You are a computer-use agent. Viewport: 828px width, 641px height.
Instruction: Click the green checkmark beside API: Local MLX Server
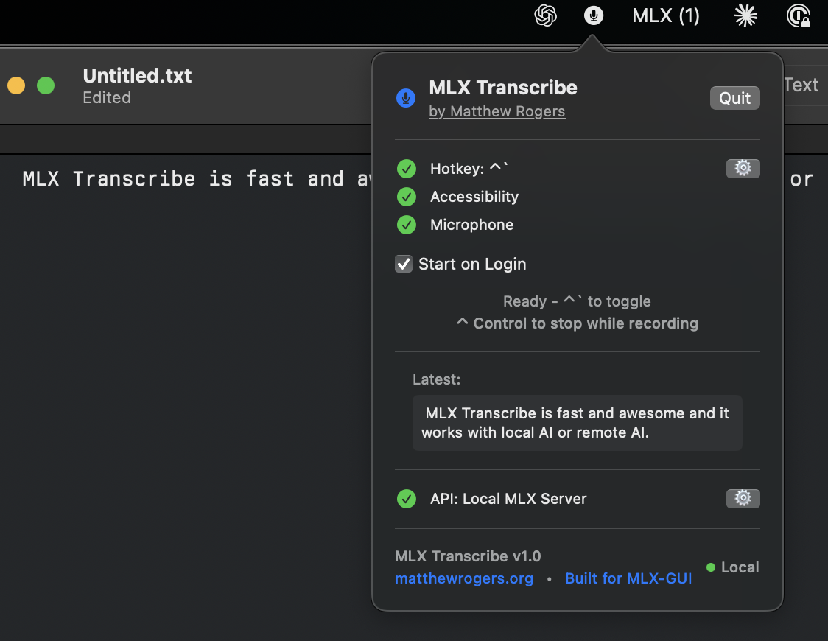[406, 498]
